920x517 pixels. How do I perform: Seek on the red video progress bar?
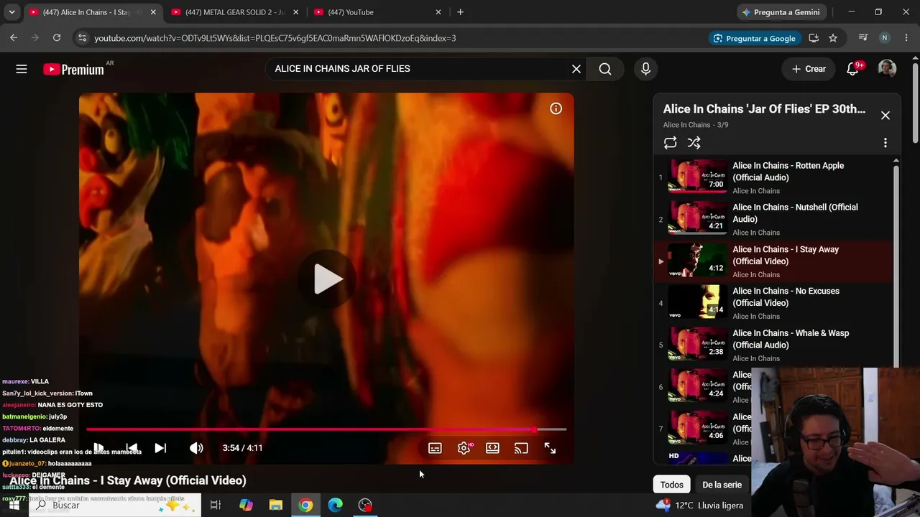[326, 429]
